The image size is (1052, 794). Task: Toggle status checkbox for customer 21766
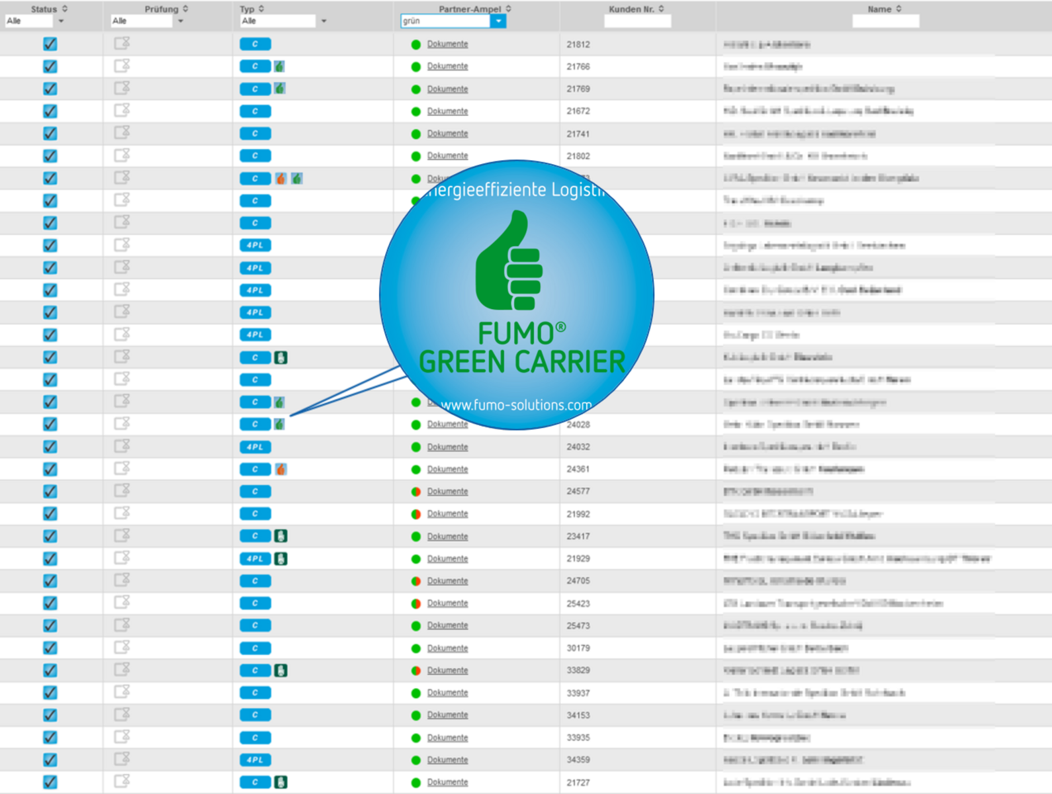point(50,66)
